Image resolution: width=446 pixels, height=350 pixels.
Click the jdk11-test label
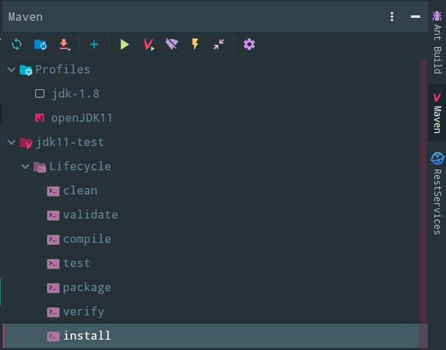70,142
